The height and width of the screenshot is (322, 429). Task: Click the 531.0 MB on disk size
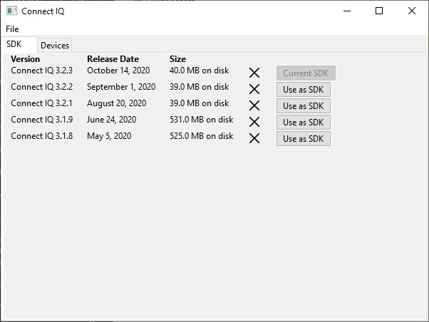pyautogui.click(x=202, y=120)
